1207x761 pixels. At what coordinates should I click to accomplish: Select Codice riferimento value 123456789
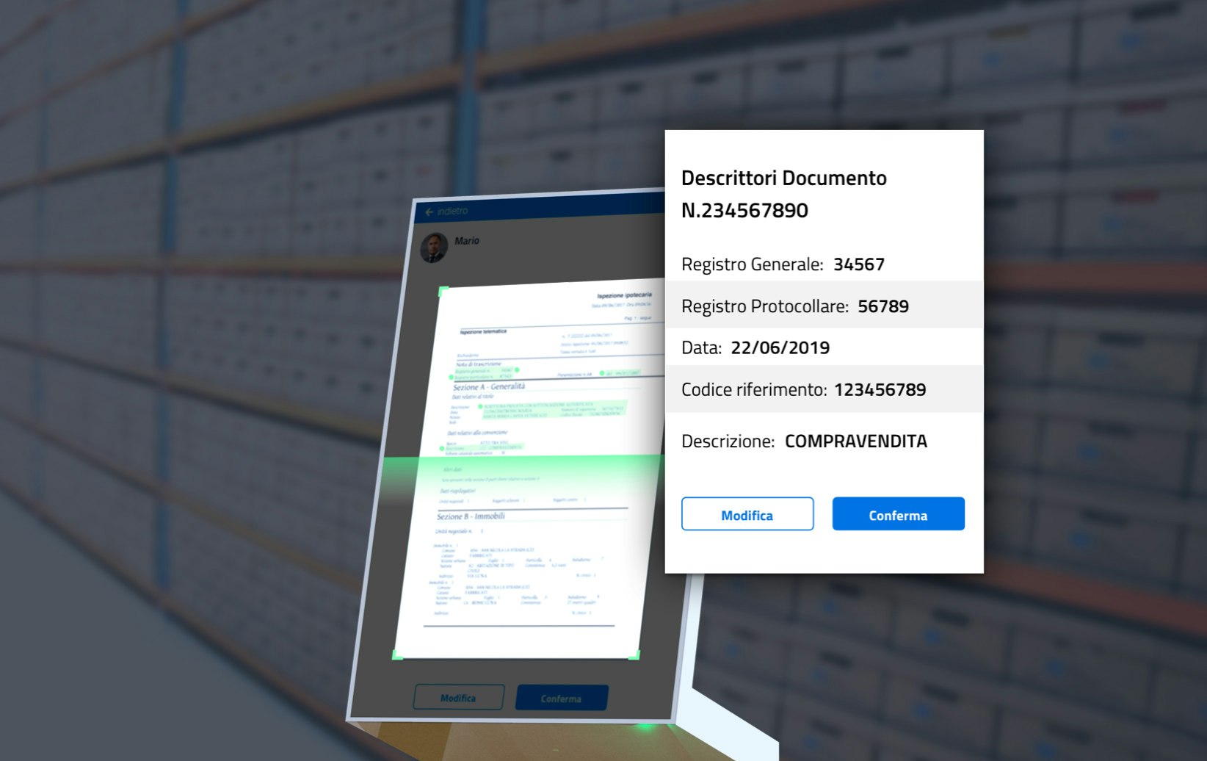click(x=880, y=390)
